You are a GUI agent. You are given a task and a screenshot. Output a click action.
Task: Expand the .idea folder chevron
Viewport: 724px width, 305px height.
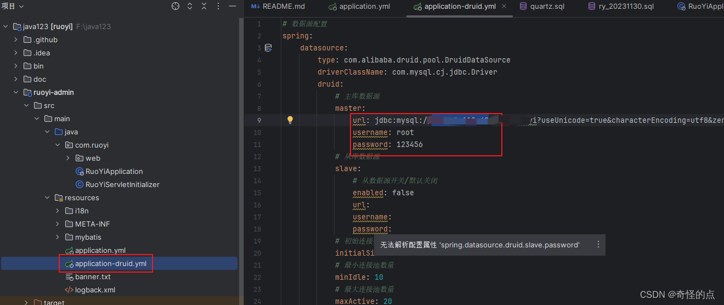pyautogui.click(x=16, y=53)
